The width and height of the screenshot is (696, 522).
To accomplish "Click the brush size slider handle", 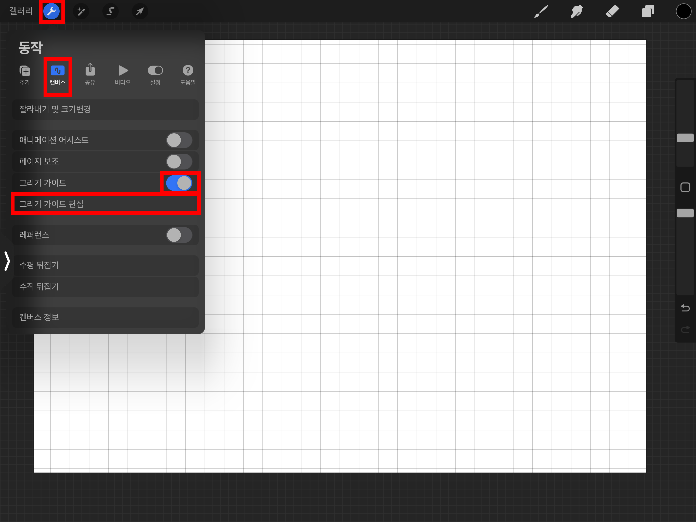I will (685, 138).
